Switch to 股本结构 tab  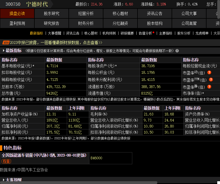[x=155, y=23]
